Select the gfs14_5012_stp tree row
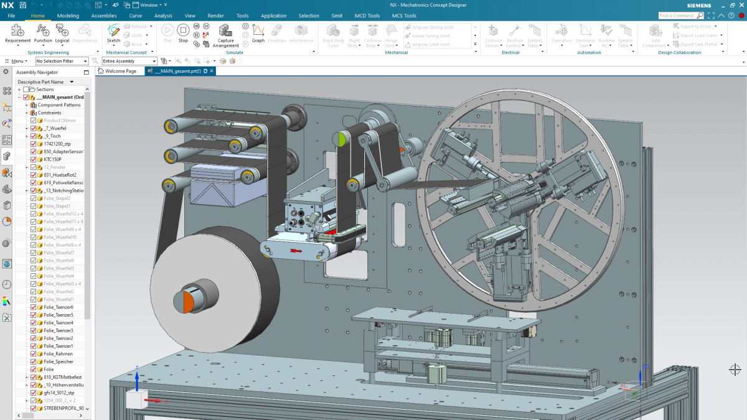This screenshot has height=420, width=747. [x=52, y=393]
